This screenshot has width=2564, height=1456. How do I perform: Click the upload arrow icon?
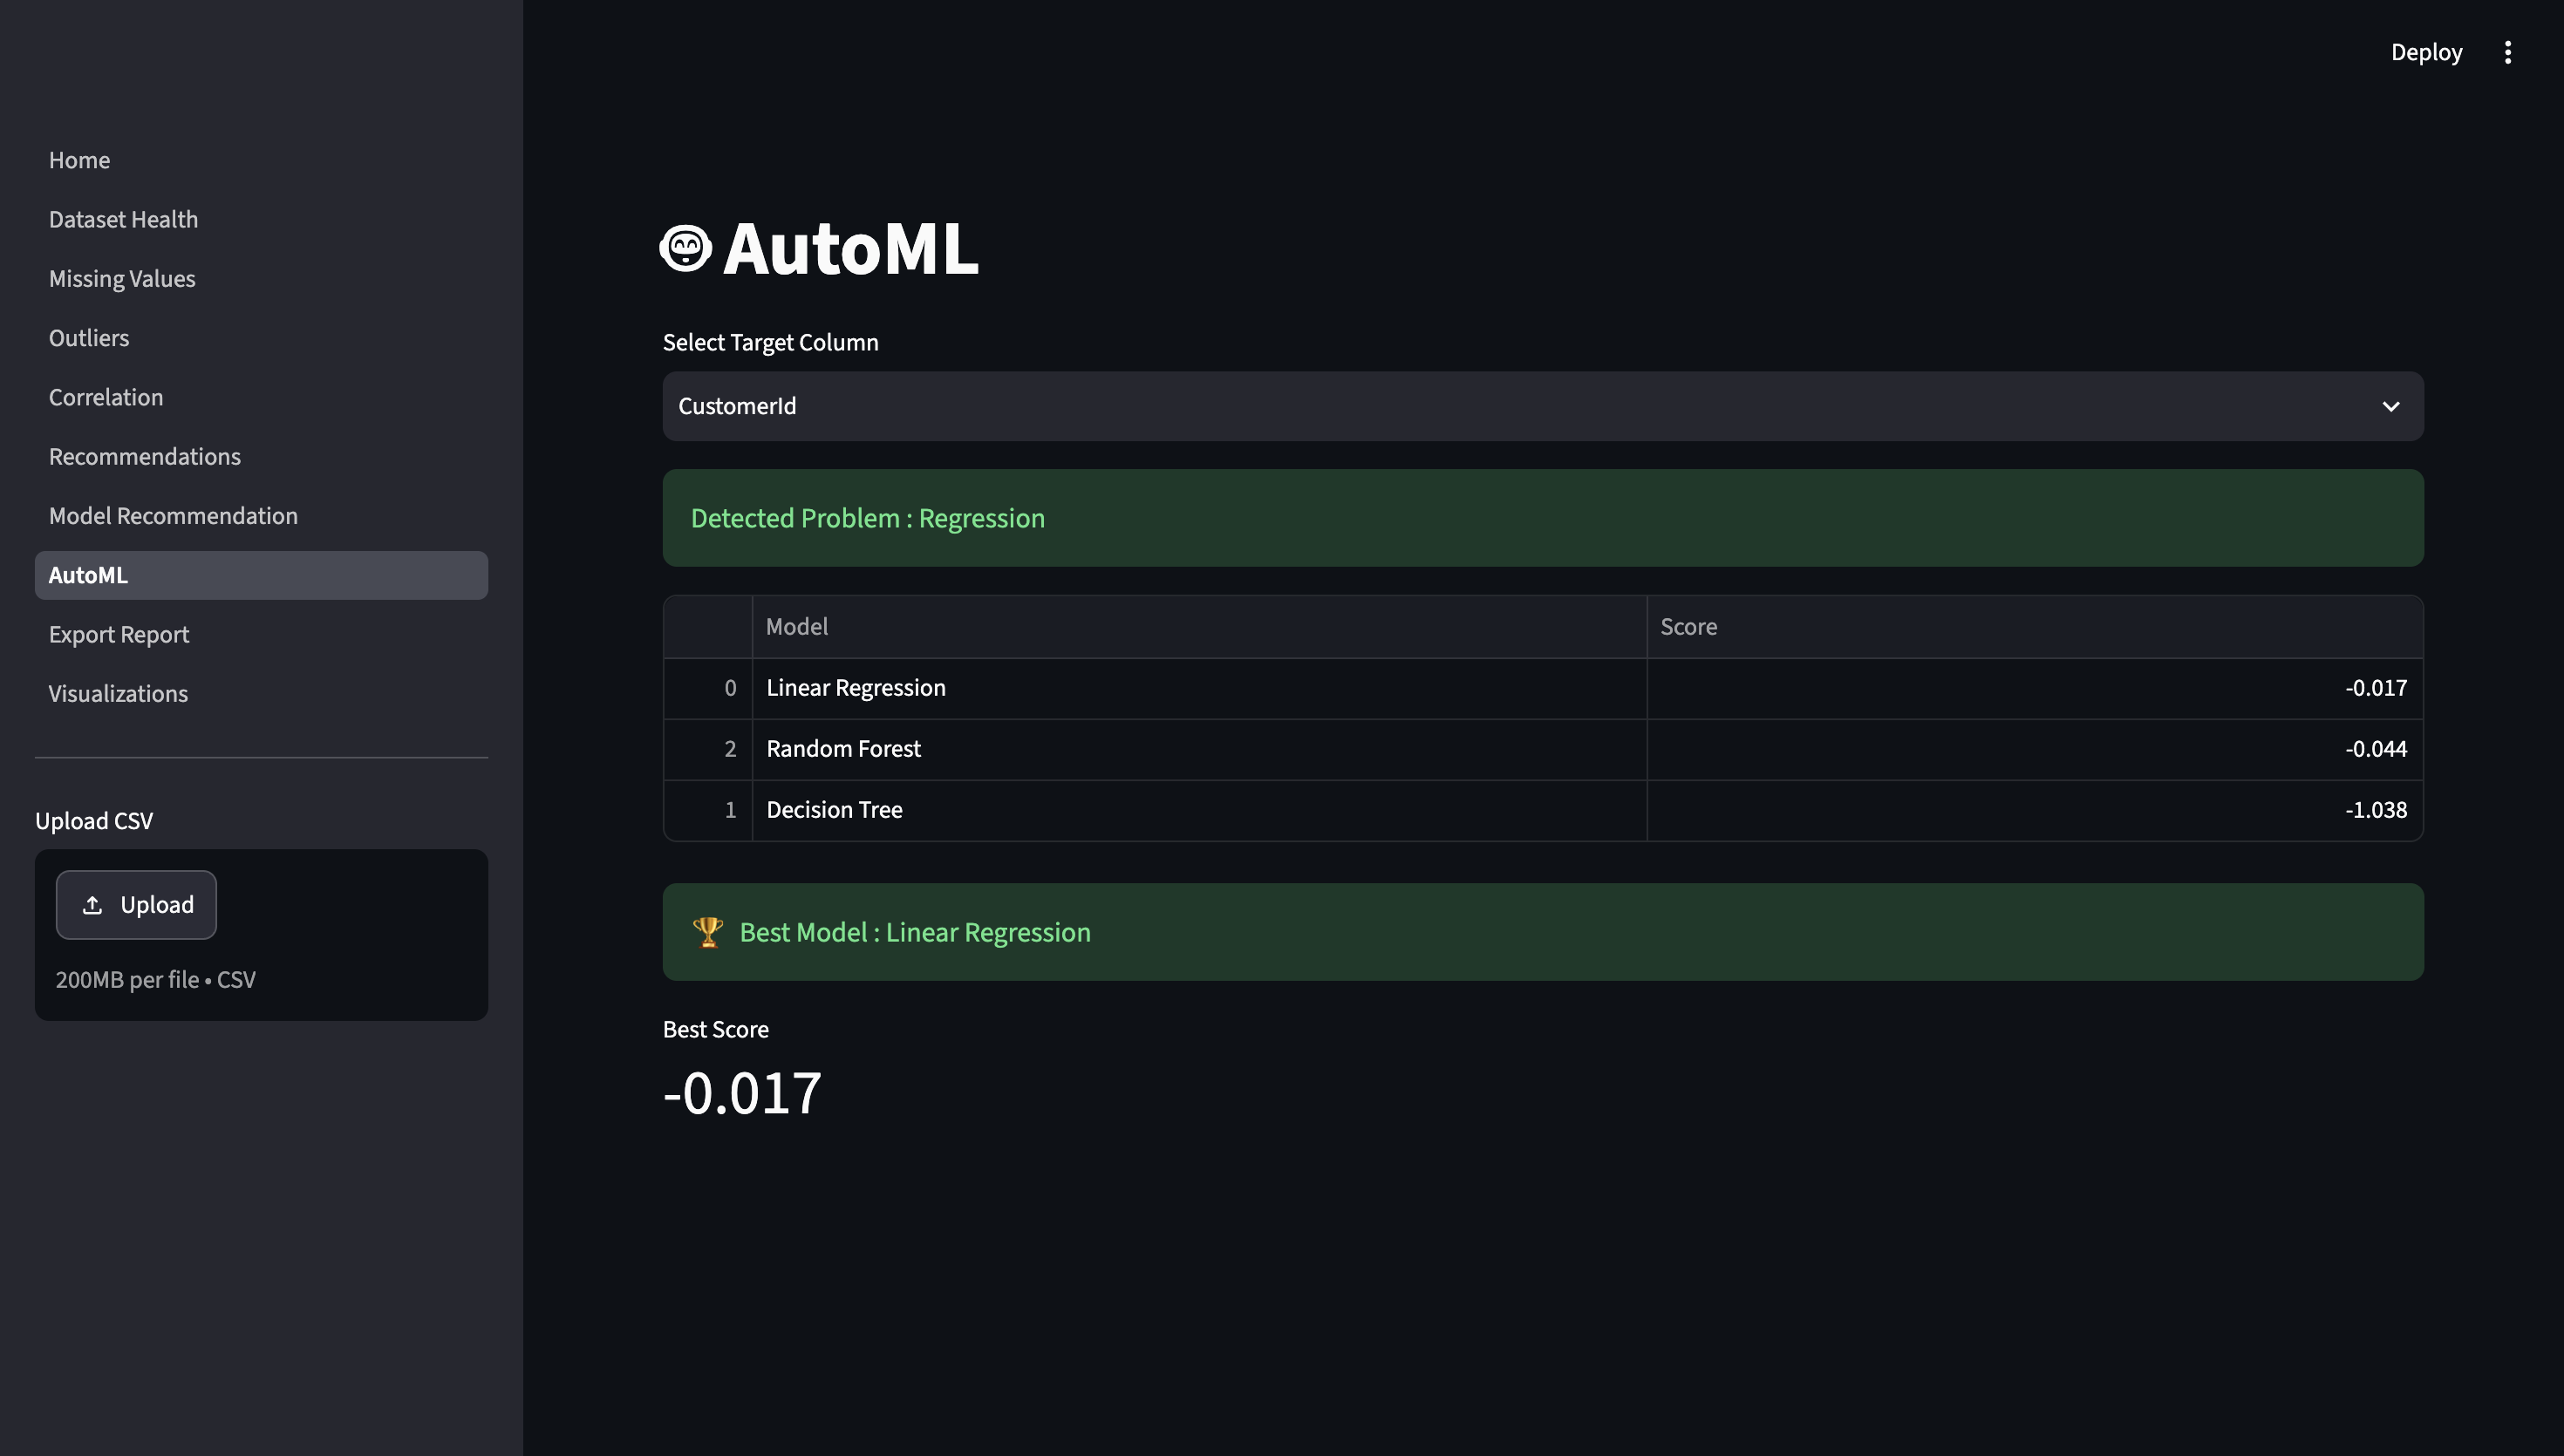coord(92,905)
